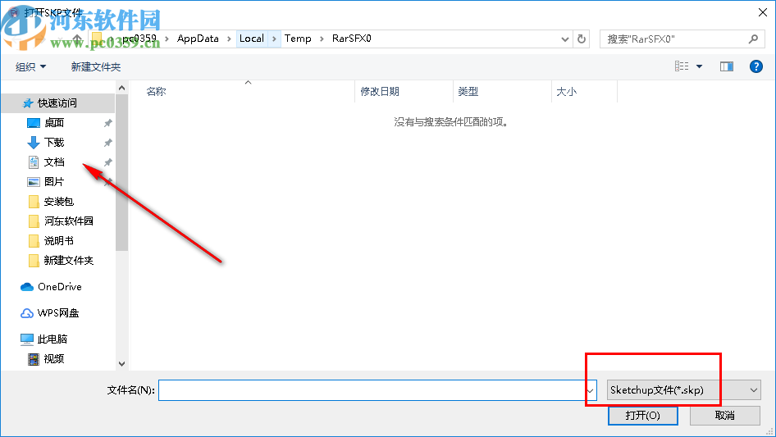Click the 安装包 folder icon
Image resolution: width=776 pixels, height=437 pixels.
click(x=34, y=202)
